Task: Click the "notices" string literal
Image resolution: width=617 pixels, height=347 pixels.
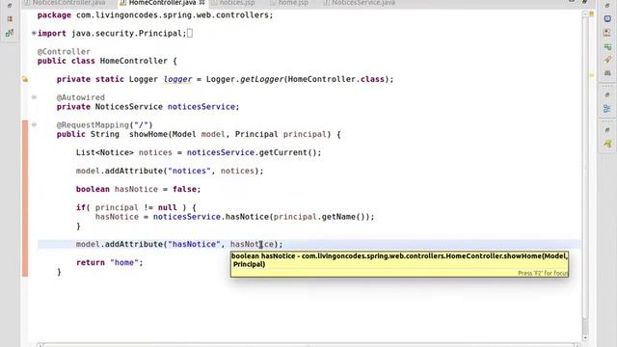Action: [x=189, y=171]
